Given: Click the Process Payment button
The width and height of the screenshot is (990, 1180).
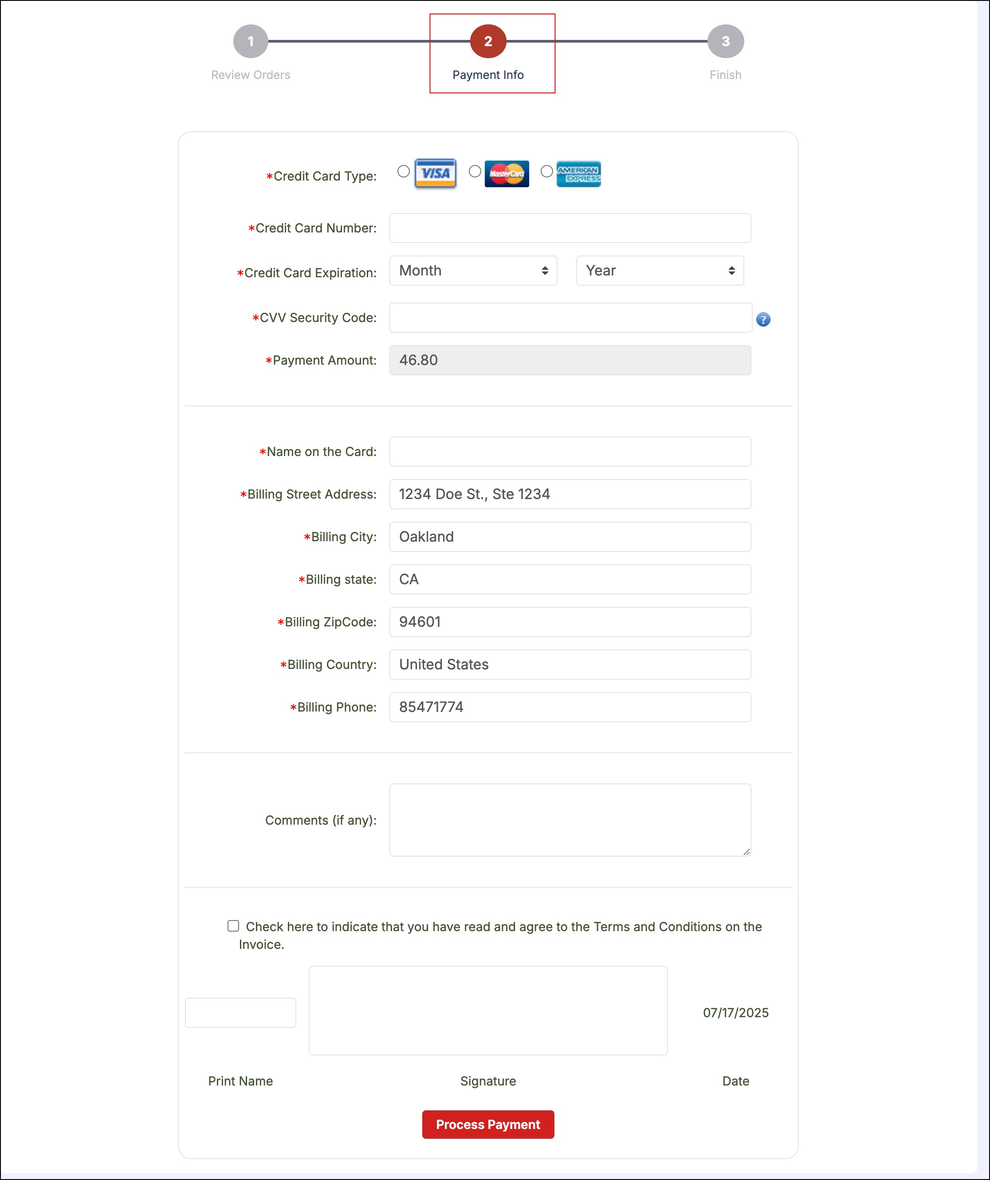Looking at the screenshot, I should pyautogui.click(x=488, y=1125).
